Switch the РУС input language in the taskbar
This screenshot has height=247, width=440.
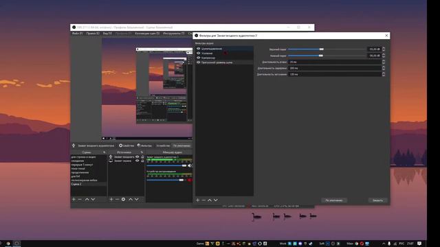[401, 244]
